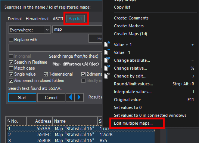Click the 12x28 size cell
199x143 pixels.
[x=106, y=135]
